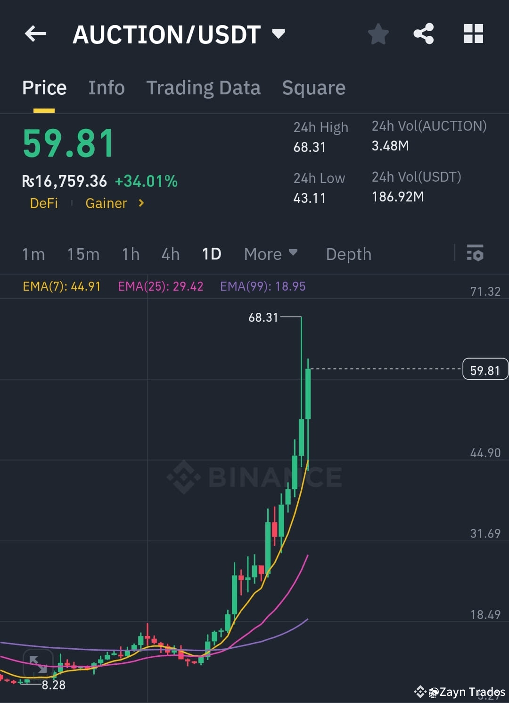Image resolution: width=509 pixels, height=703 pixels.
Task: Open the DeFi category link
Action: pyautogui.click(x=43, y=203)
